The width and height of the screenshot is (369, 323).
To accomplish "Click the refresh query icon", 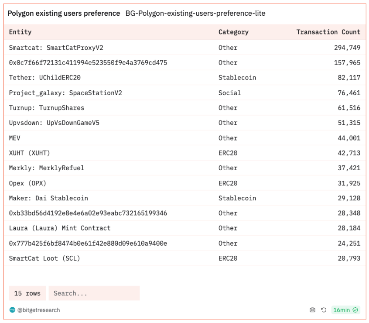I will (324, 310).
